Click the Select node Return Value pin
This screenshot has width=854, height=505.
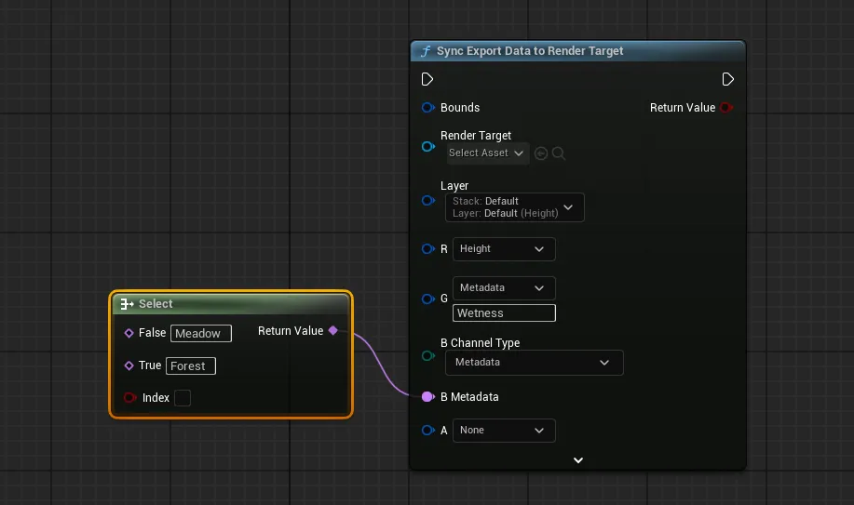point(333,331)
